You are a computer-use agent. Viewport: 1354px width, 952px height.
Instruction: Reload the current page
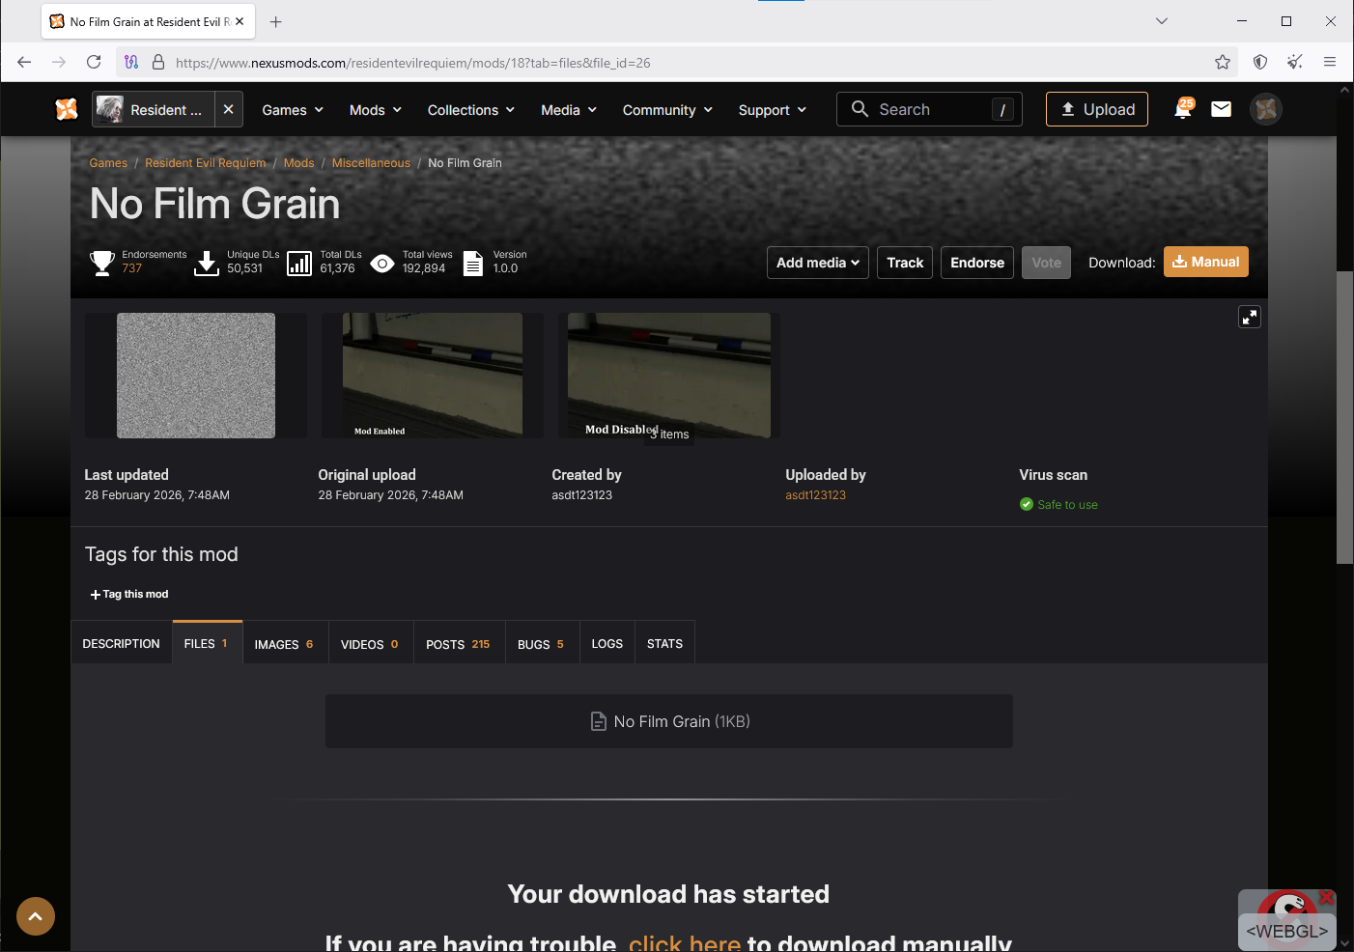pos(94,62)
